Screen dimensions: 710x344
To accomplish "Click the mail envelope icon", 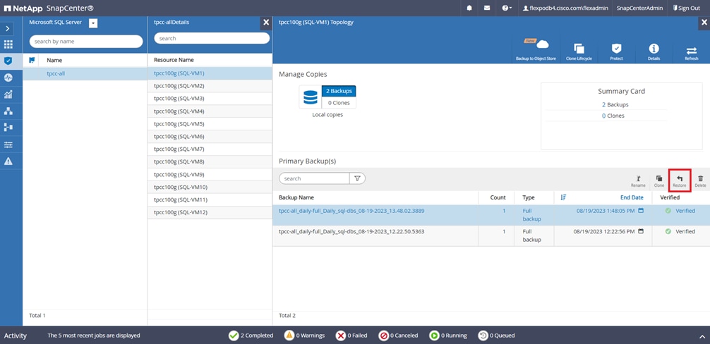I will coord(487,8).
